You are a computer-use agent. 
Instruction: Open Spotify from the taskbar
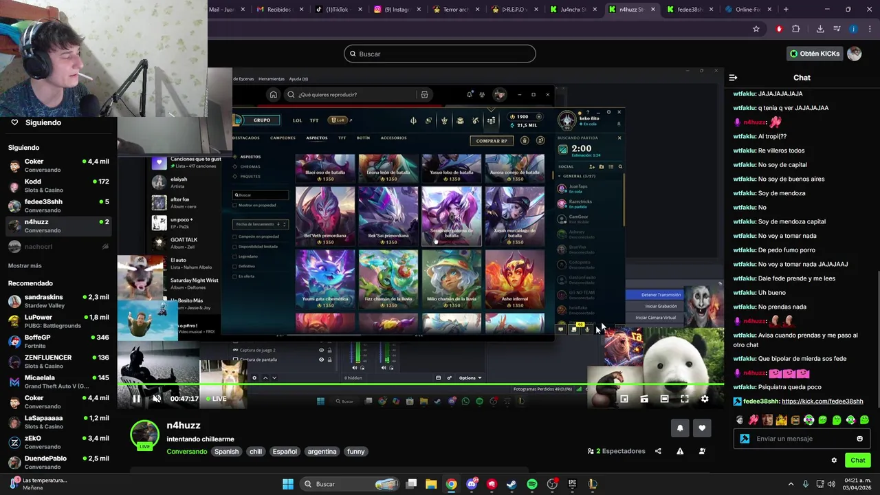point(532,484)
